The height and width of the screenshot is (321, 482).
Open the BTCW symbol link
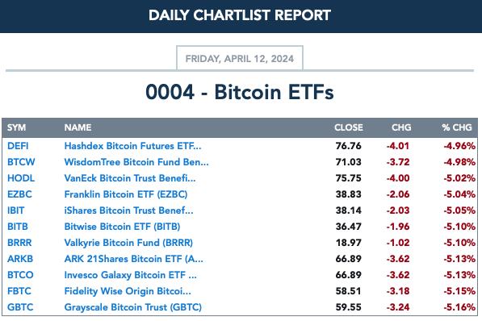(x=21, y=162)
